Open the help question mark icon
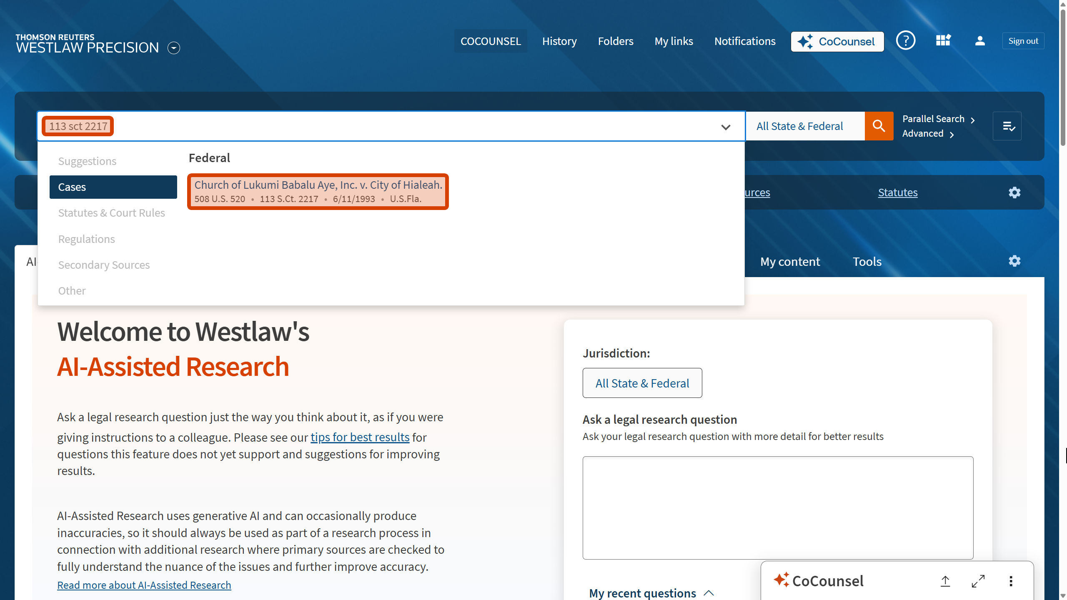1067x600 pixels. [905, 41]
